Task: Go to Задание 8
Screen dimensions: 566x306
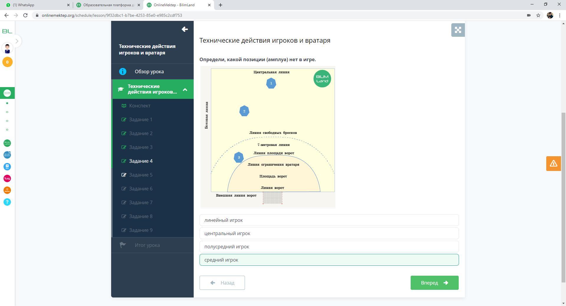Action: [141, 216]
